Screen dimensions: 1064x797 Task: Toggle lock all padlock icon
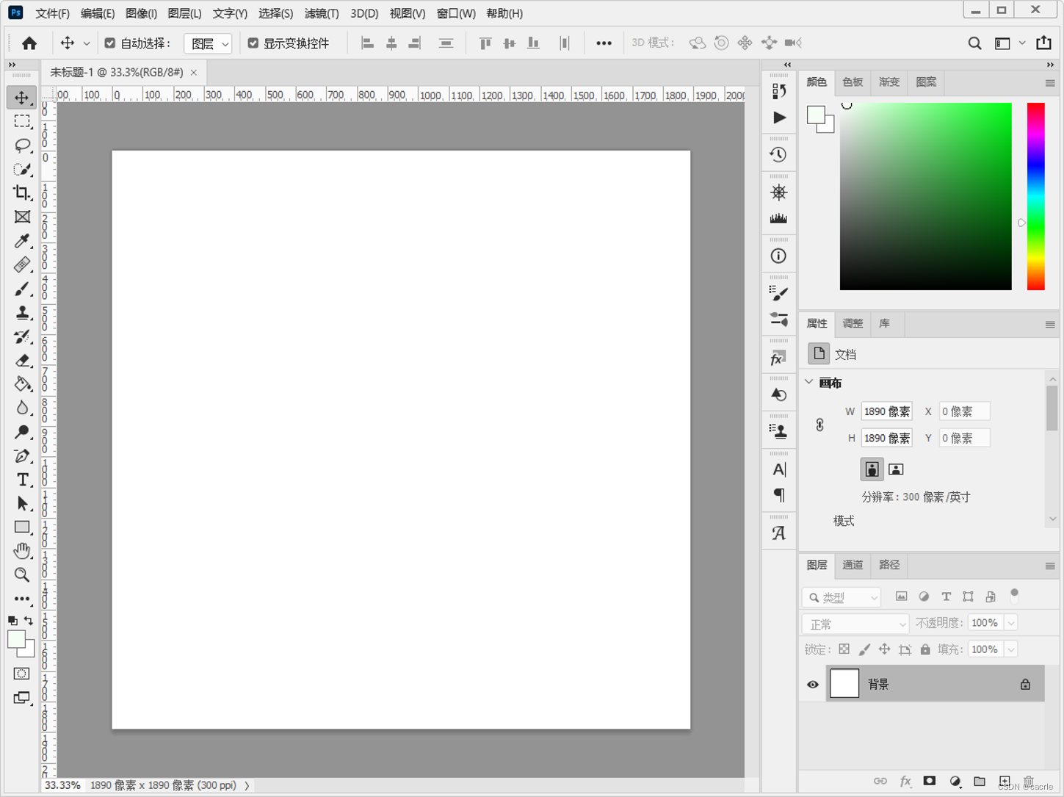coord(925,649)
